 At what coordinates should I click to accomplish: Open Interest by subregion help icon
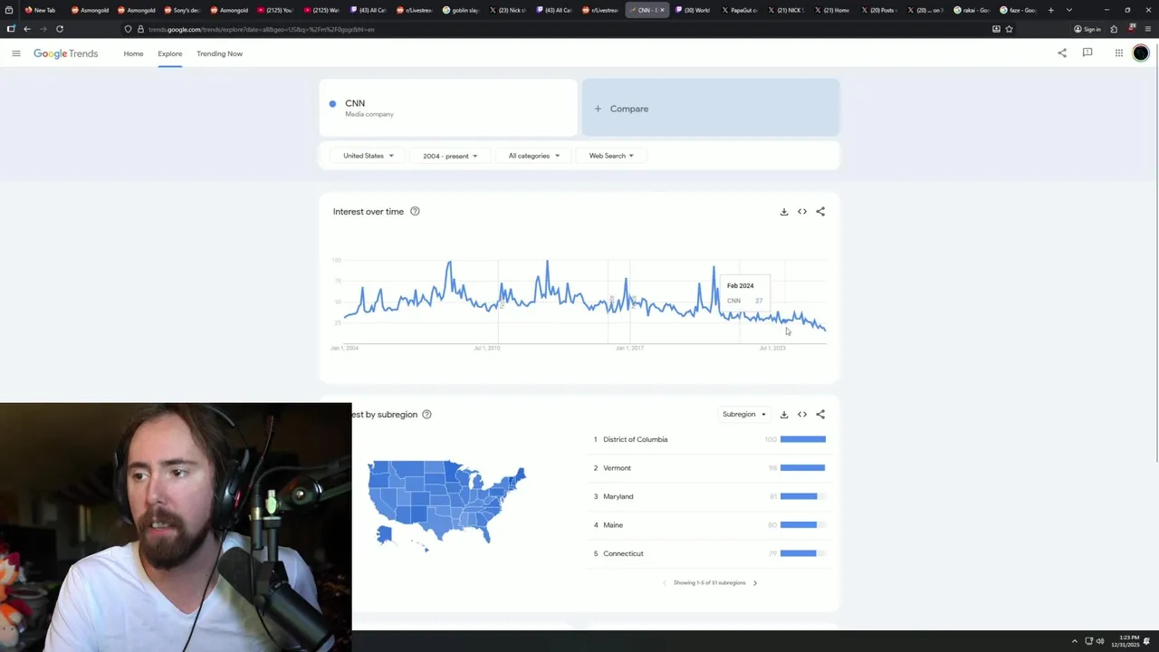[426, 414]
